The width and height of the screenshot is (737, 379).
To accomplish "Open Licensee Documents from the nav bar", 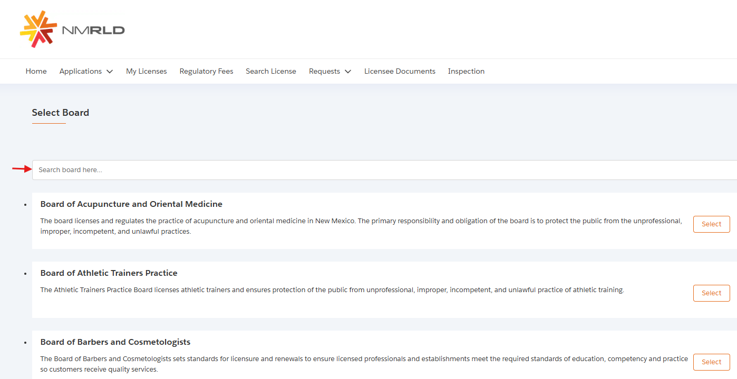I will pyautogui.click(x=400, y=71).
